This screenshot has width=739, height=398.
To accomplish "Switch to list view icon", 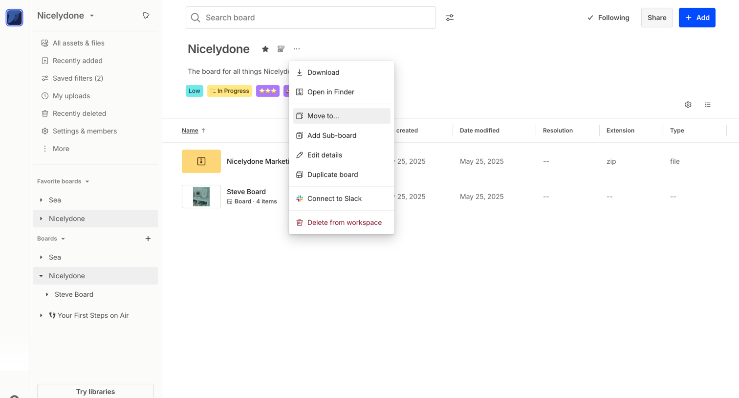I will pyautogui.click(x=708, y=105).
